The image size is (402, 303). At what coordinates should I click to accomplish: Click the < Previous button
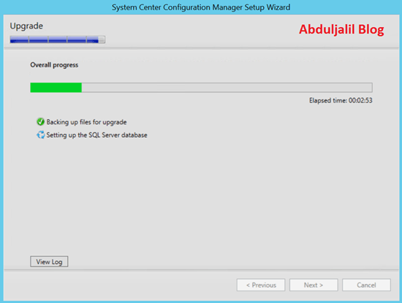pyautogui.click(x=261, y=285)
